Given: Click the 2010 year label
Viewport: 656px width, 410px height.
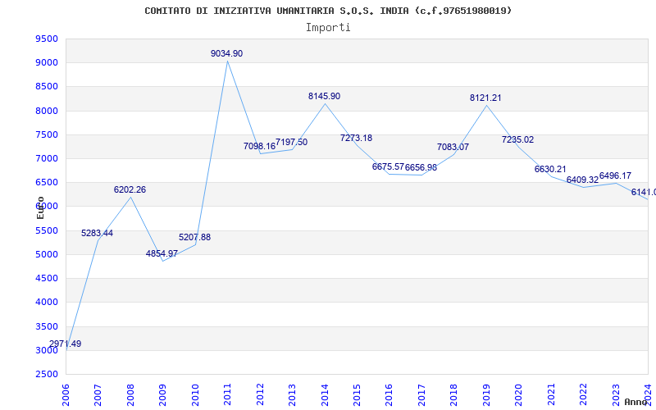Looking at the screenshot, I should pos(195,395).
